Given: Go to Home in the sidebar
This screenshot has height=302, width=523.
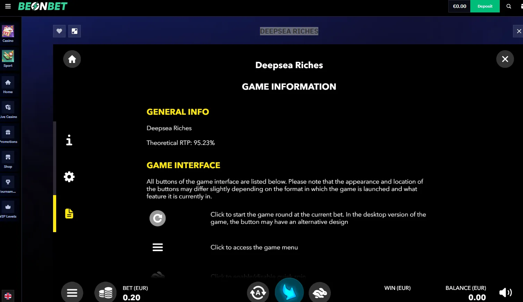Looking at the screenshot, I should [x=8, y=85].
